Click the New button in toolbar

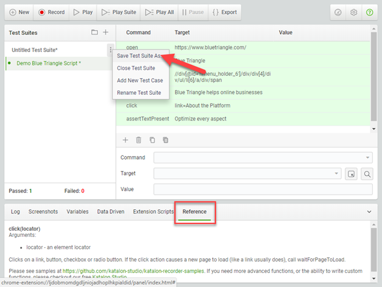[x=19, y=12]
